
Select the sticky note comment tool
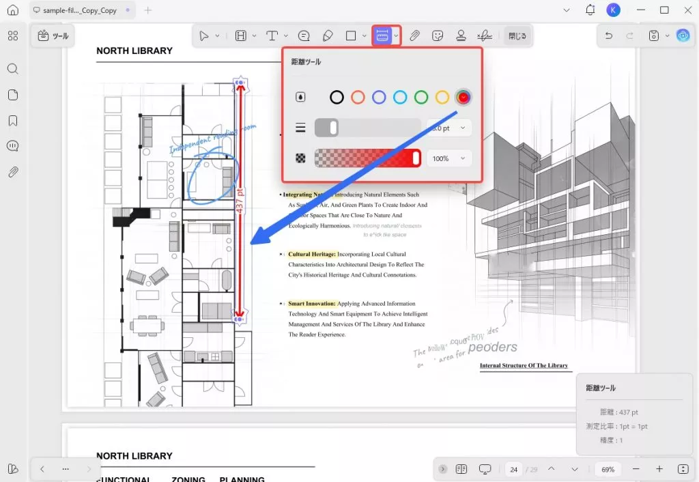(x=304, y=36)
